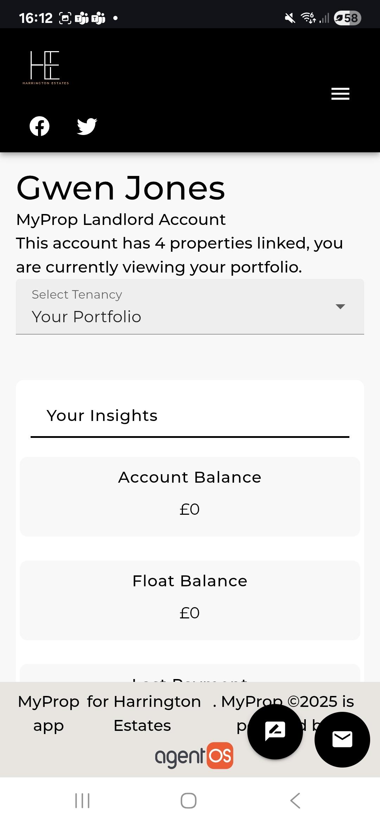Image resolution: width=380 pixels, height=825 pixels.
Task: Click the agentOS logo in footer
Action: [x=194, y=756]
